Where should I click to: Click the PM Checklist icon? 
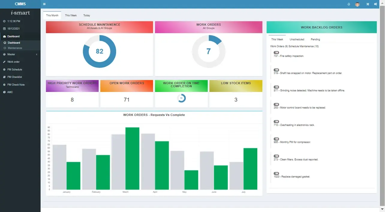tap(4, 77)
